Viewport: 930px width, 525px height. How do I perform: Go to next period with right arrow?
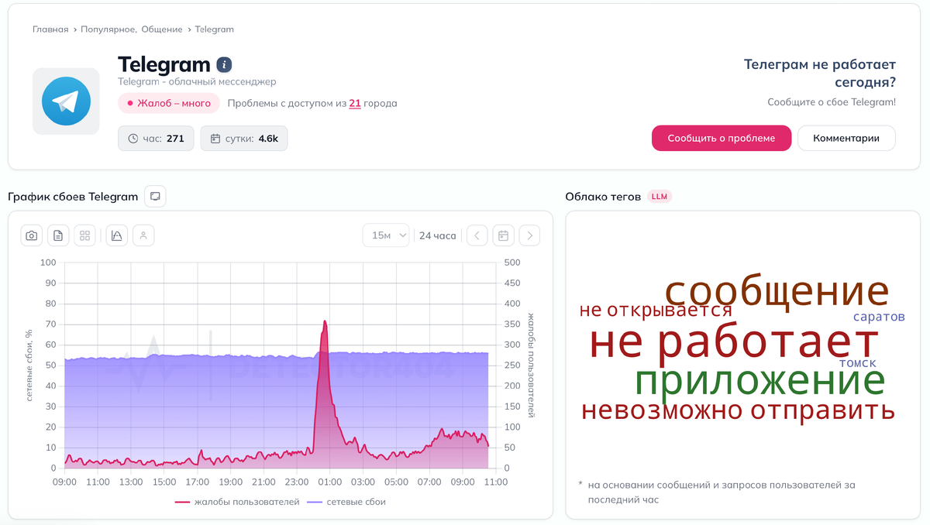click(529, 235)
